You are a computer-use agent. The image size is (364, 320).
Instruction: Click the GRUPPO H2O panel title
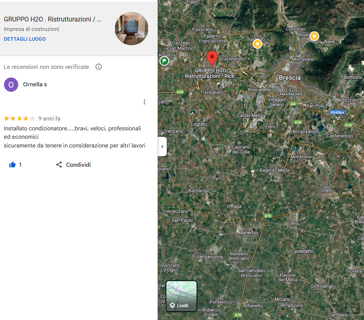click(52, 19)
